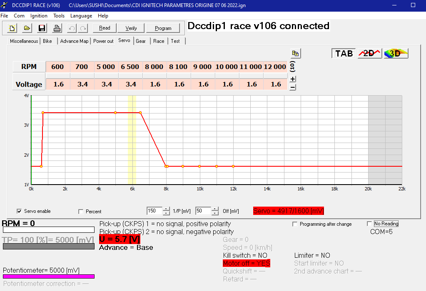Select the RPM cell 8 000

pos(154,67)
